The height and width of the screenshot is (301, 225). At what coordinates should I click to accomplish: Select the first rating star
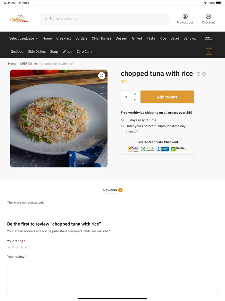pos(9,247)
